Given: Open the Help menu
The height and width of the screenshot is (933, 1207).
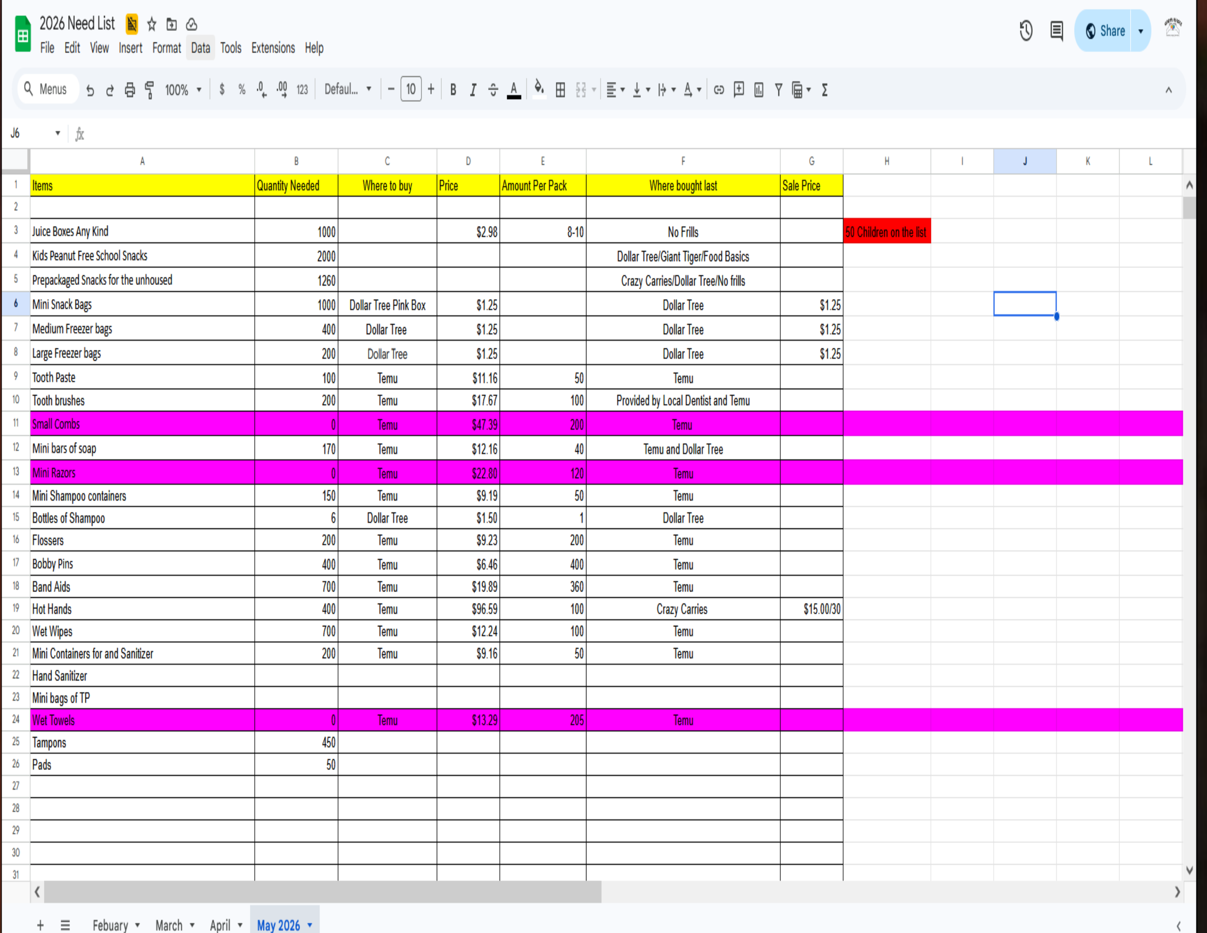Looking at the screenshot, I should pyautogui.click(x=314, y=48).
